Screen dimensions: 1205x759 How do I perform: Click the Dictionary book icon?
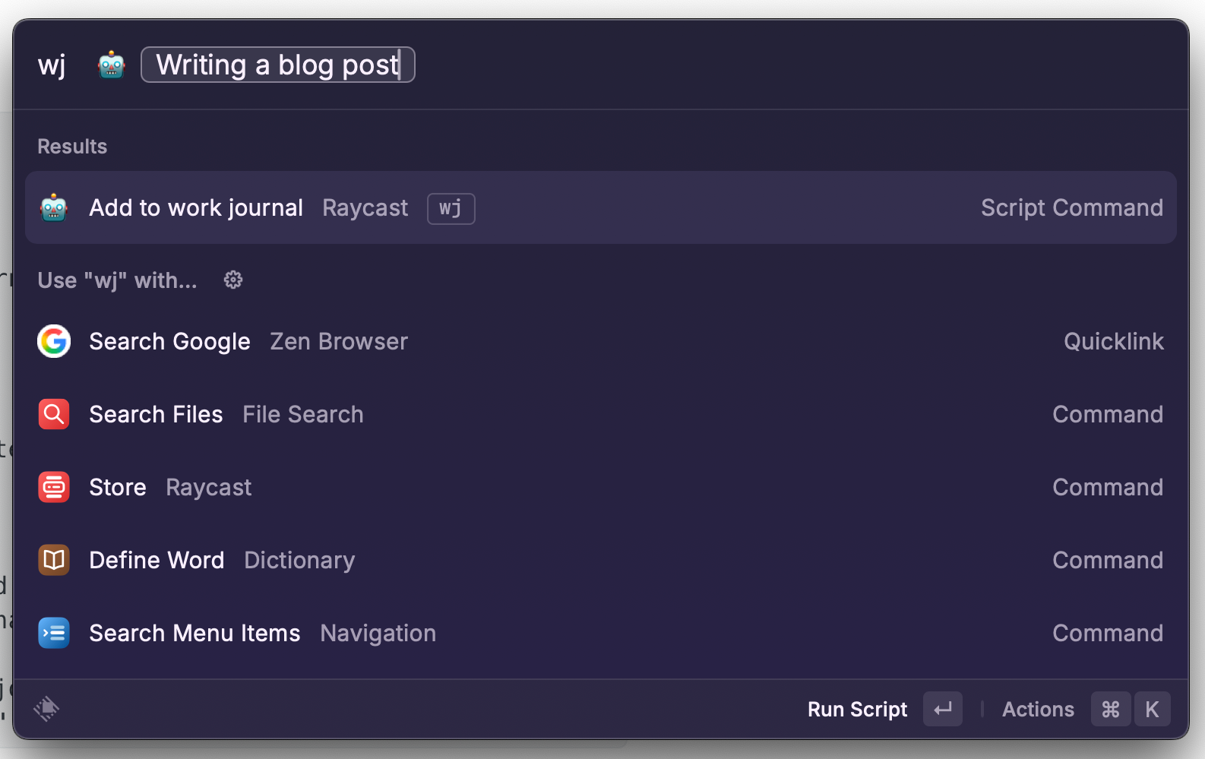click(x=54, y=560)
